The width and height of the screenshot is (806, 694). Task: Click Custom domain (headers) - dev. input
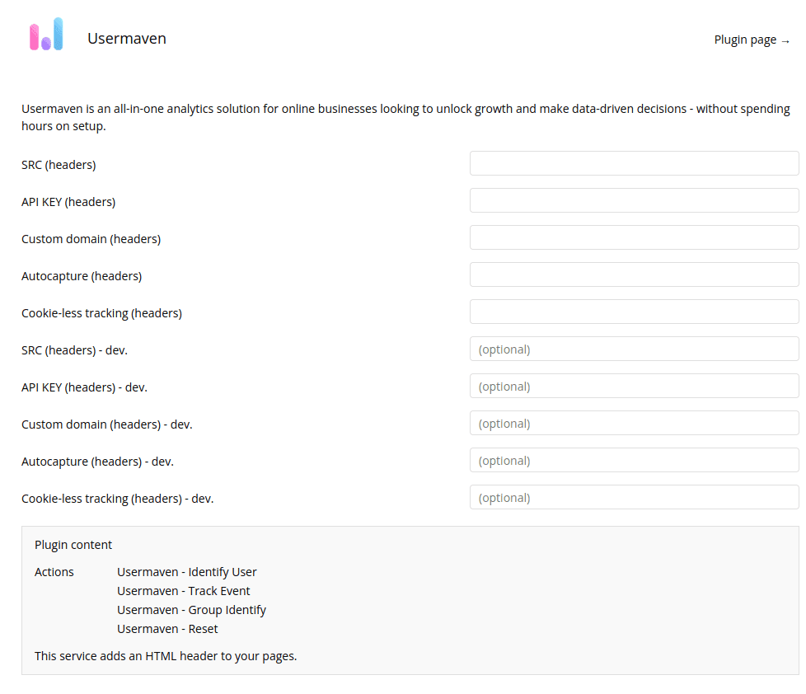pos(634,423)
